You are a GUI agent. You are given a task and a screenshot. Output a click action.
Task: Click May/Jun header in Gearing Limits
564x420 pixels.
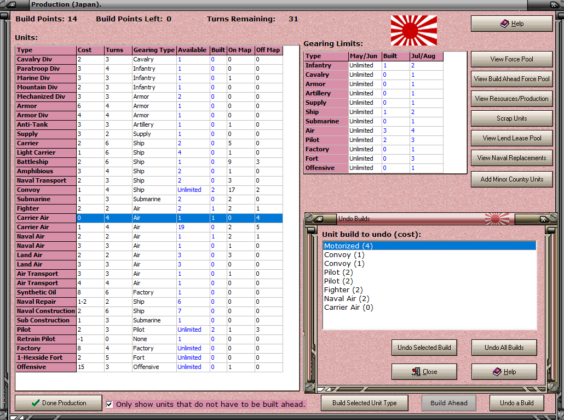click(365, 56)
